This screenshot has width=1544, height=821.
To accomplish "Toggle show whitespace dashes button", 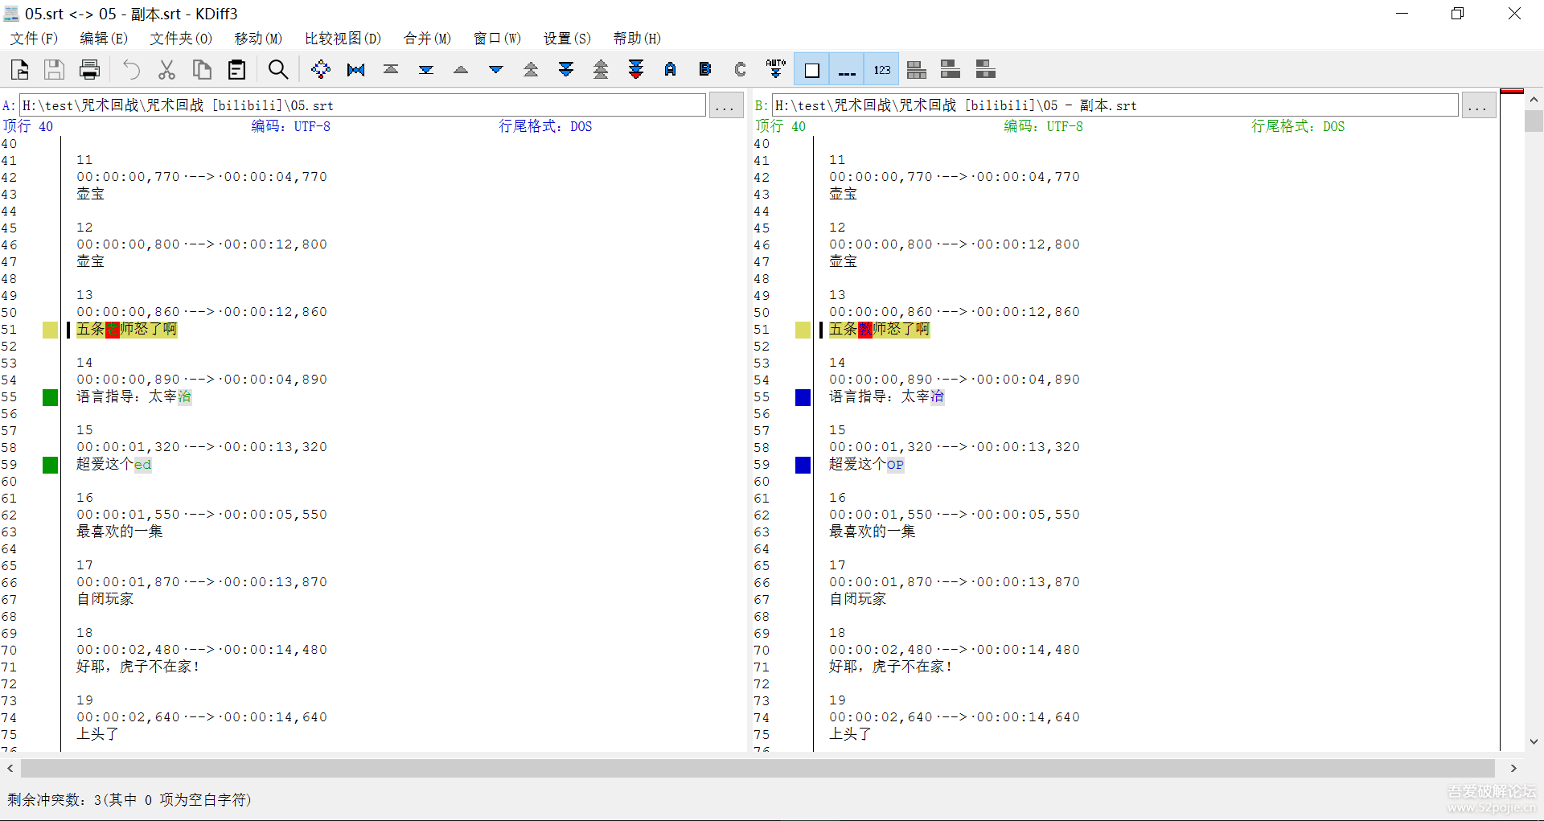I will point(847,70).
